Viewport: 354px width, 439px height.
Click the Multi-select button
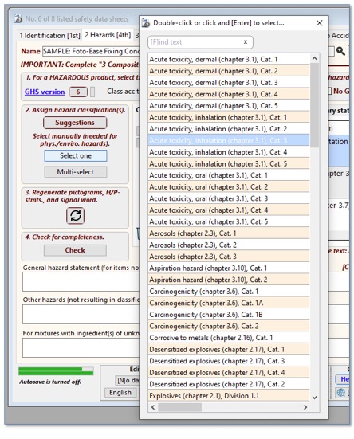pyautogui.click(x=75, y=172)
